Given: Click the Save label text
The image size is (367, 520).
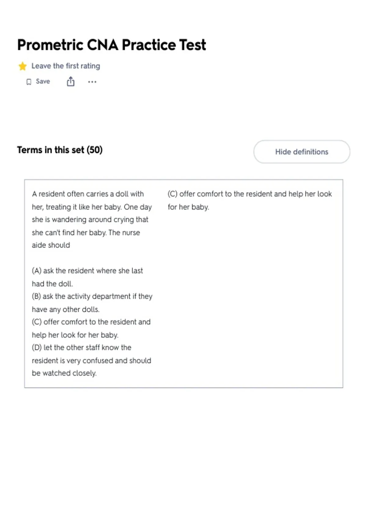Looking at the screenshot, I should 43,81.
